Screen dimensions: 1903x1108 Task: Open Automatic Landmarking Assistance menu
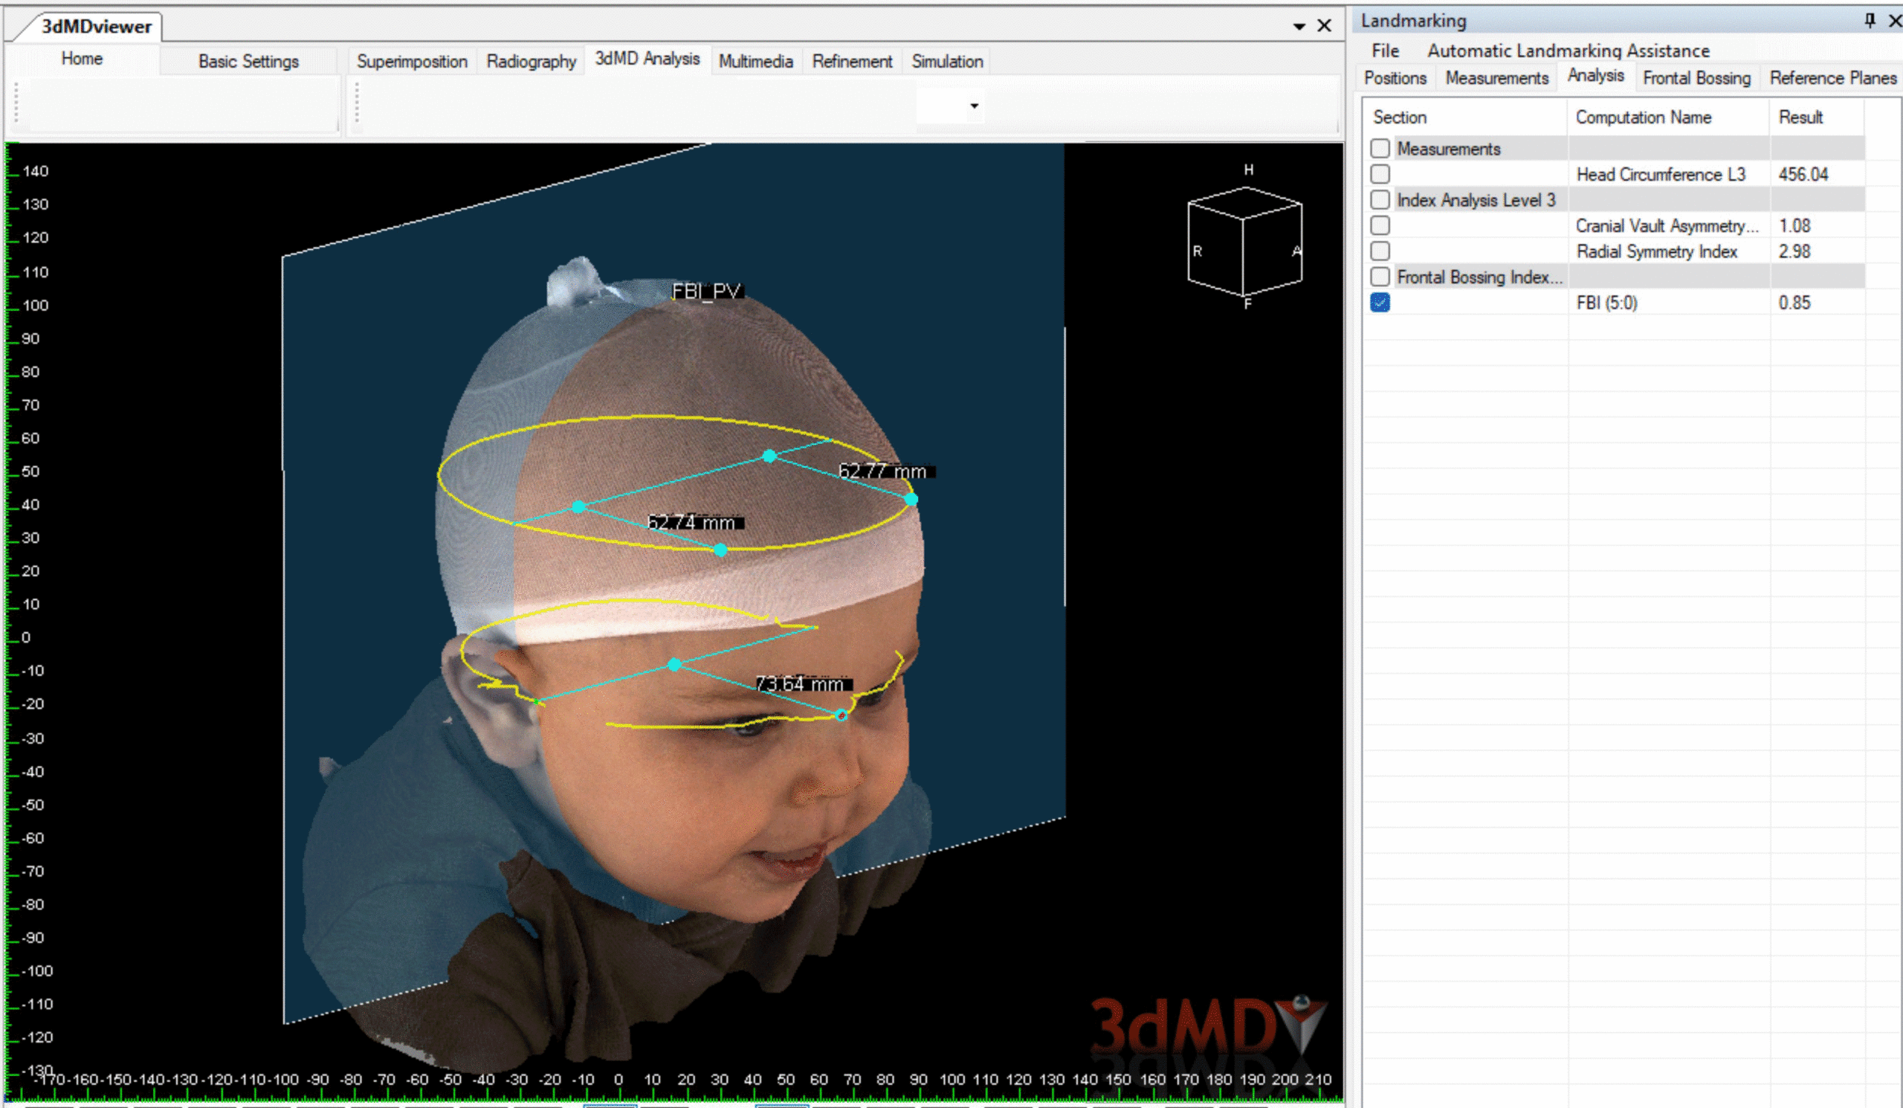1568,51
